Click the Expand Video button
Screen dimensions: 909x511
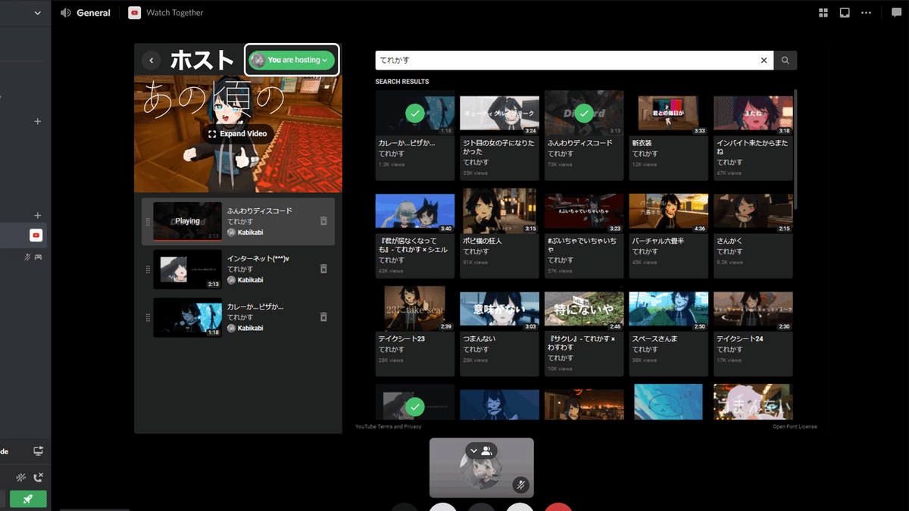click(238, 134)
